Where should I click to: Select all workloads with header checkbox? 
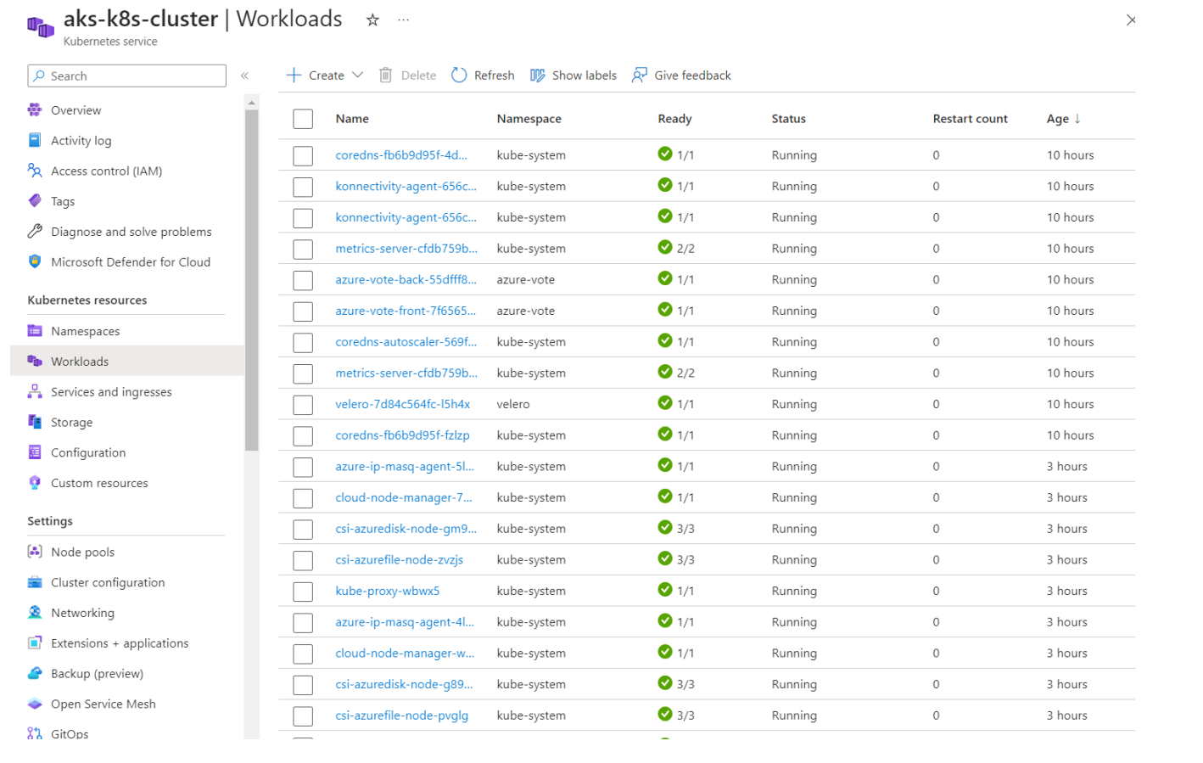pyautogui.click(x=303, y=119)
